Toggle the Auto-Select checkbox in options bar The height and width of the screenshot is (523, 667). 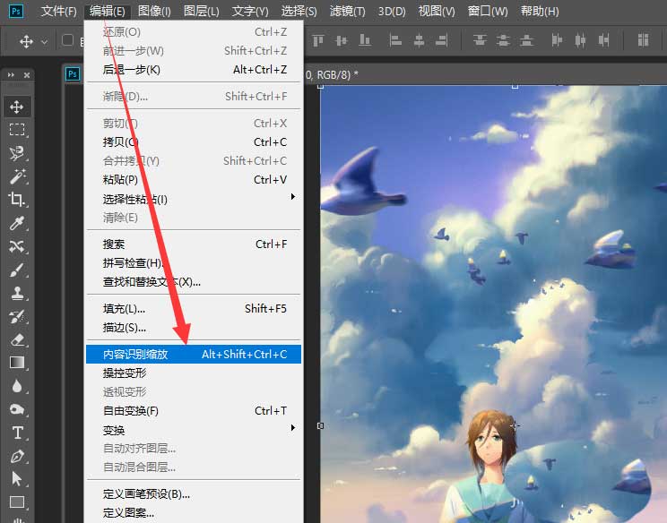67,40
